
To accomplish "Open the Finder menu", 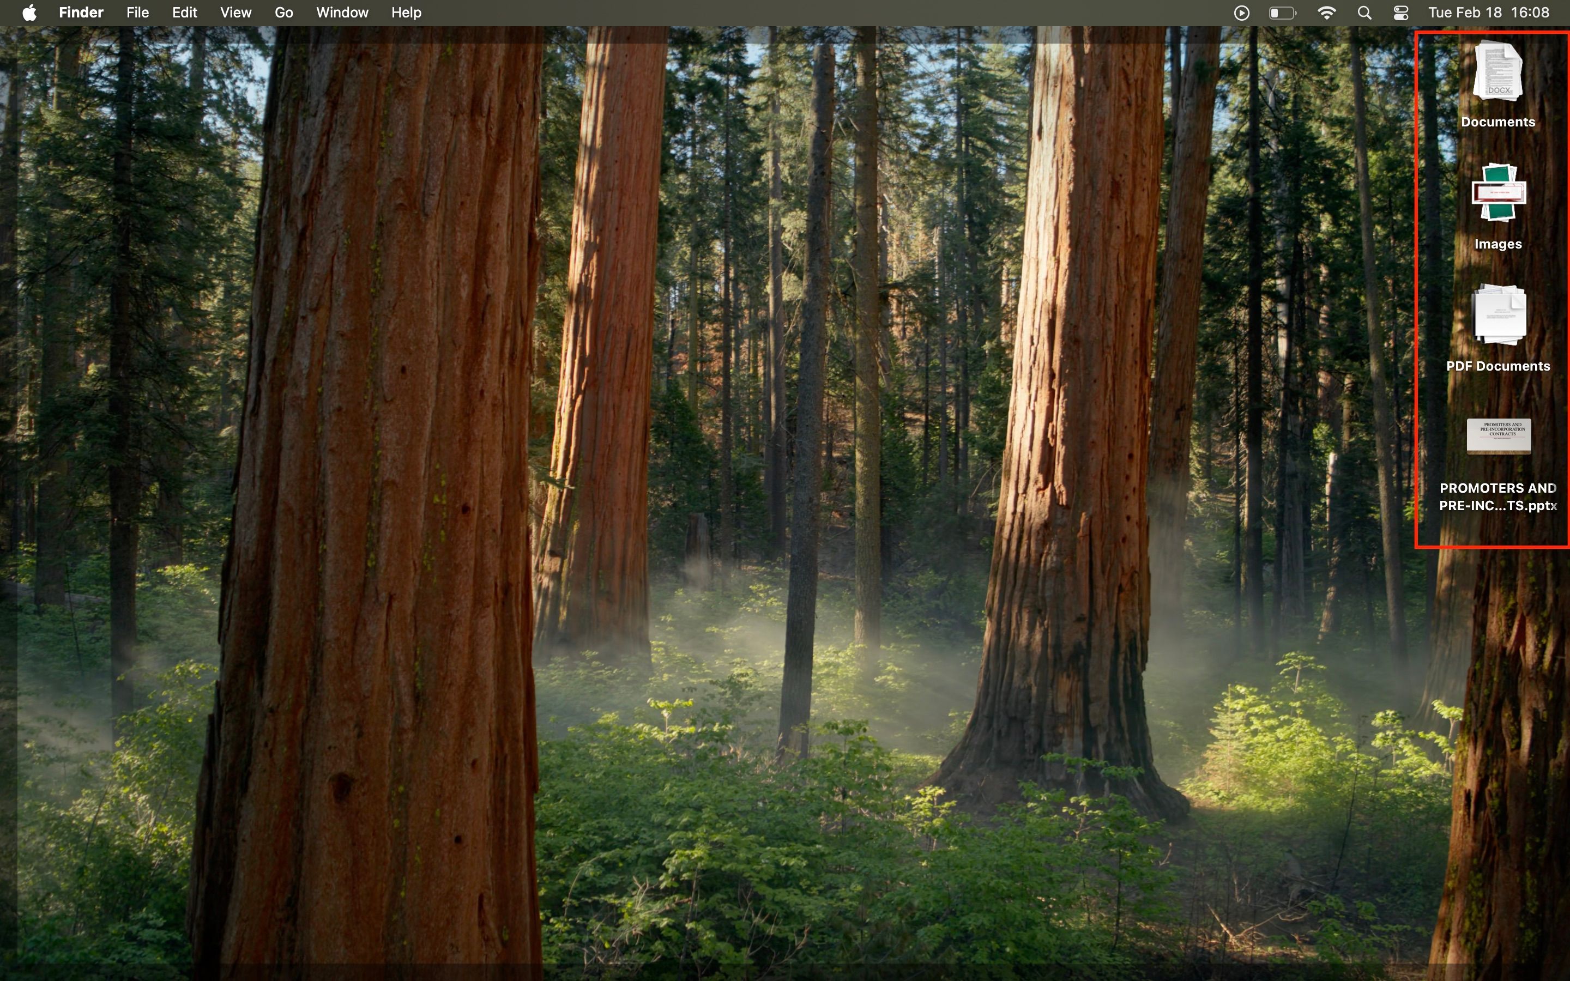I will 81,11.
